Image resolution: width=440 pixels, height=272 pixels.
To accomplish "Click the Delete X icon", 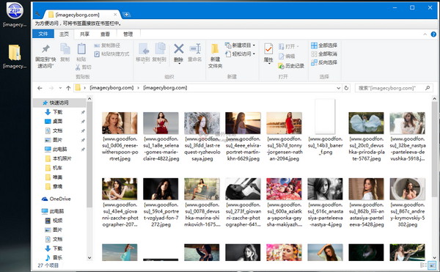I will coord(178,49).
